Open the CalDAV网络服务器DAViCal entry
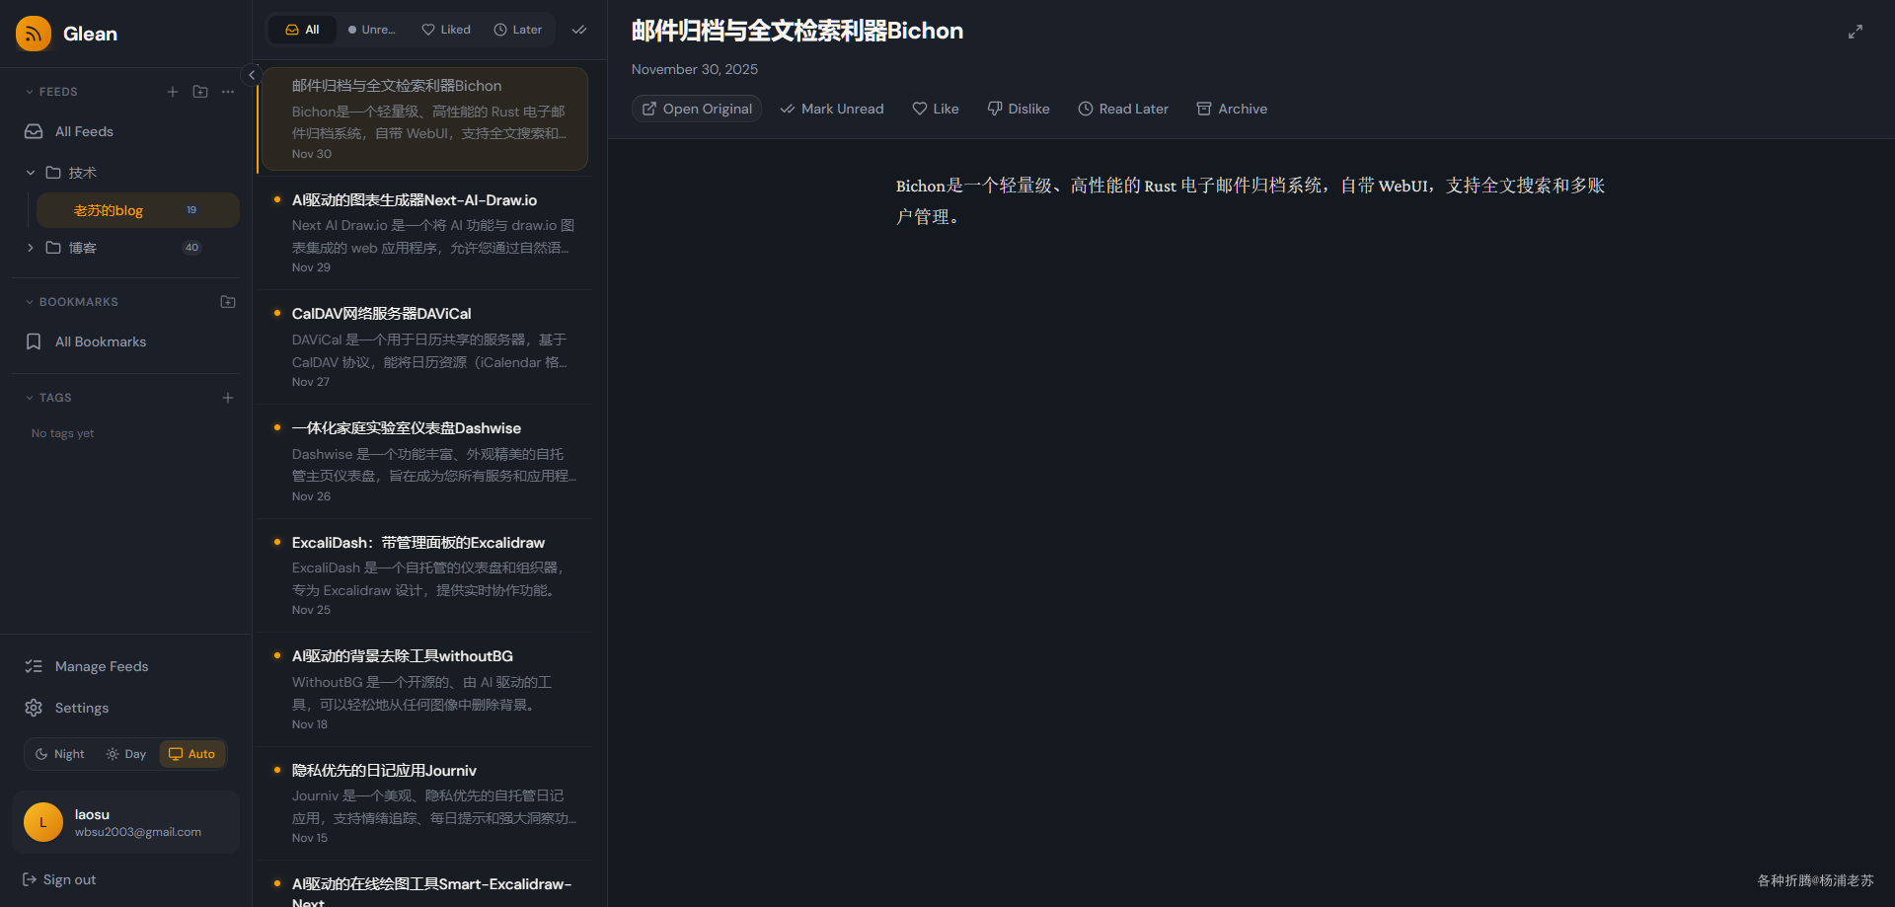The height and width of the screenshot is (907, 1895). (x=424, y=346)
